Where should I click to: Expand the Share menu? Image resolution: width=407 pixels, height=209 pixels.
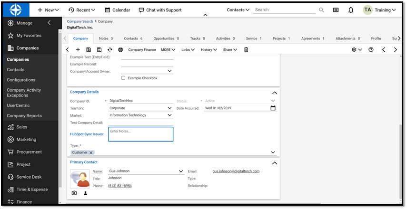click(x=230, y=50)
